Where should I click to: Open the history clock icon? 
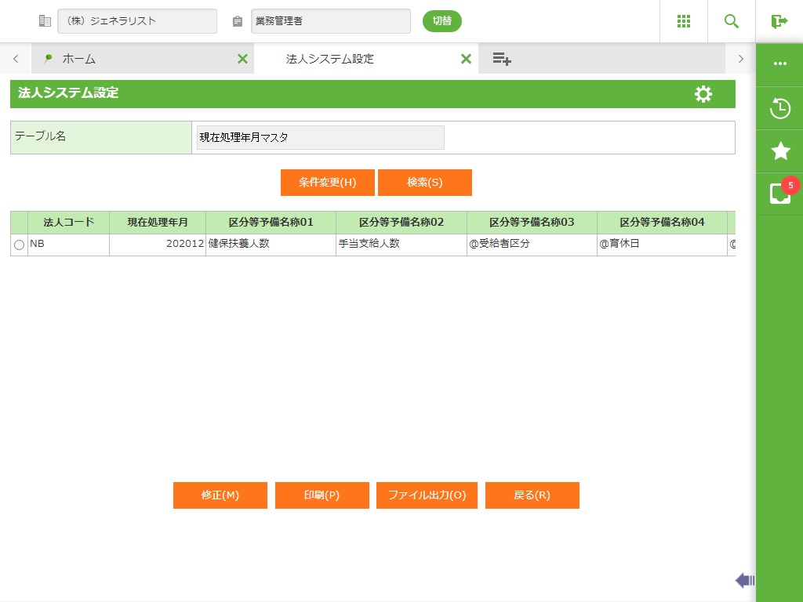(779, 108)
